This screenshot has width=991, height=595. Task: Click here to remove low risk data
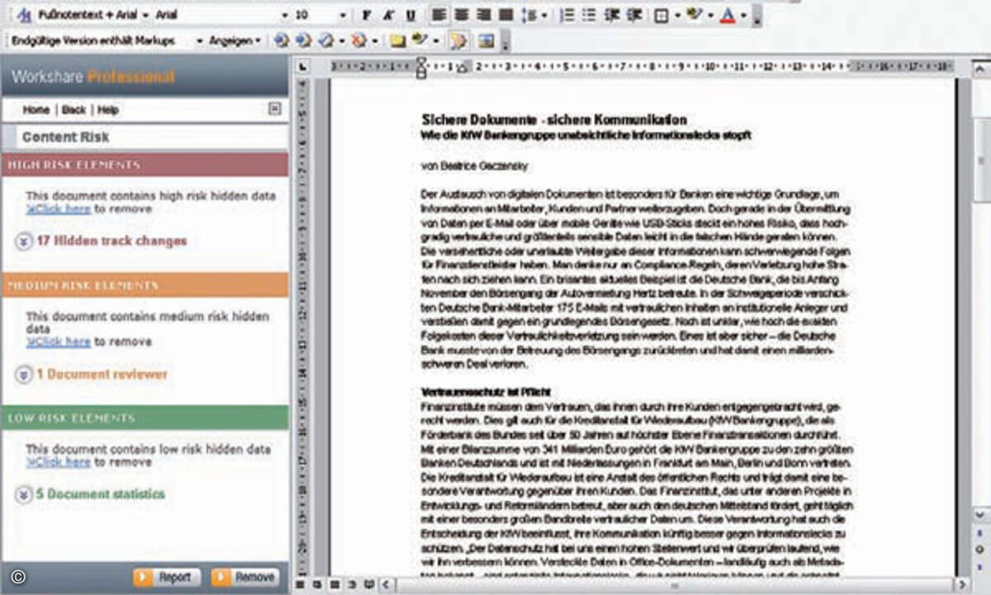58,463
